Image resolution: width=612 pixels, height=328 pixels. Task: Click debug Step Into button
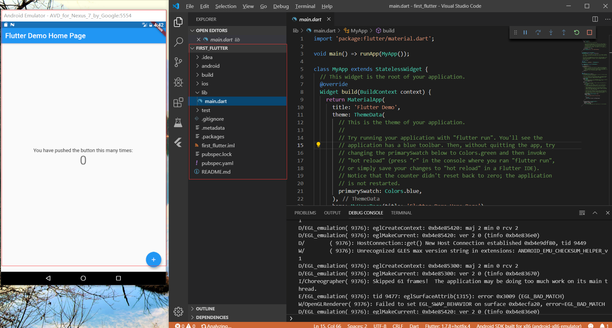[x=551, y=32]
